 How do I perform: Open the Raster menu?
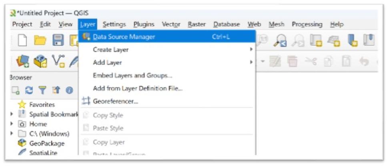[197, 24]
